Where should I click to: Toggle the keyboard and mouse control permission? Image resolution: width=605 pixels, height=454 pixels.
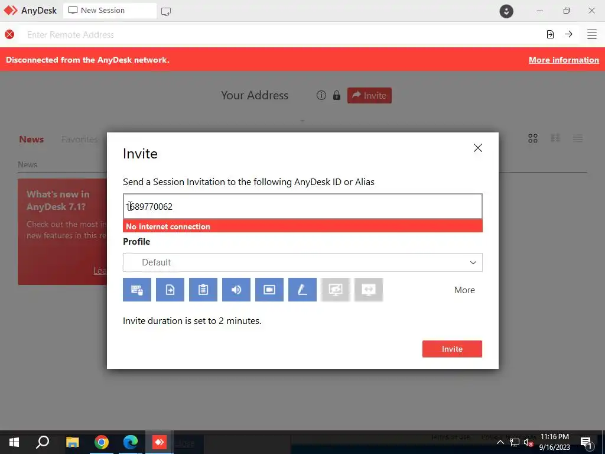137,290
